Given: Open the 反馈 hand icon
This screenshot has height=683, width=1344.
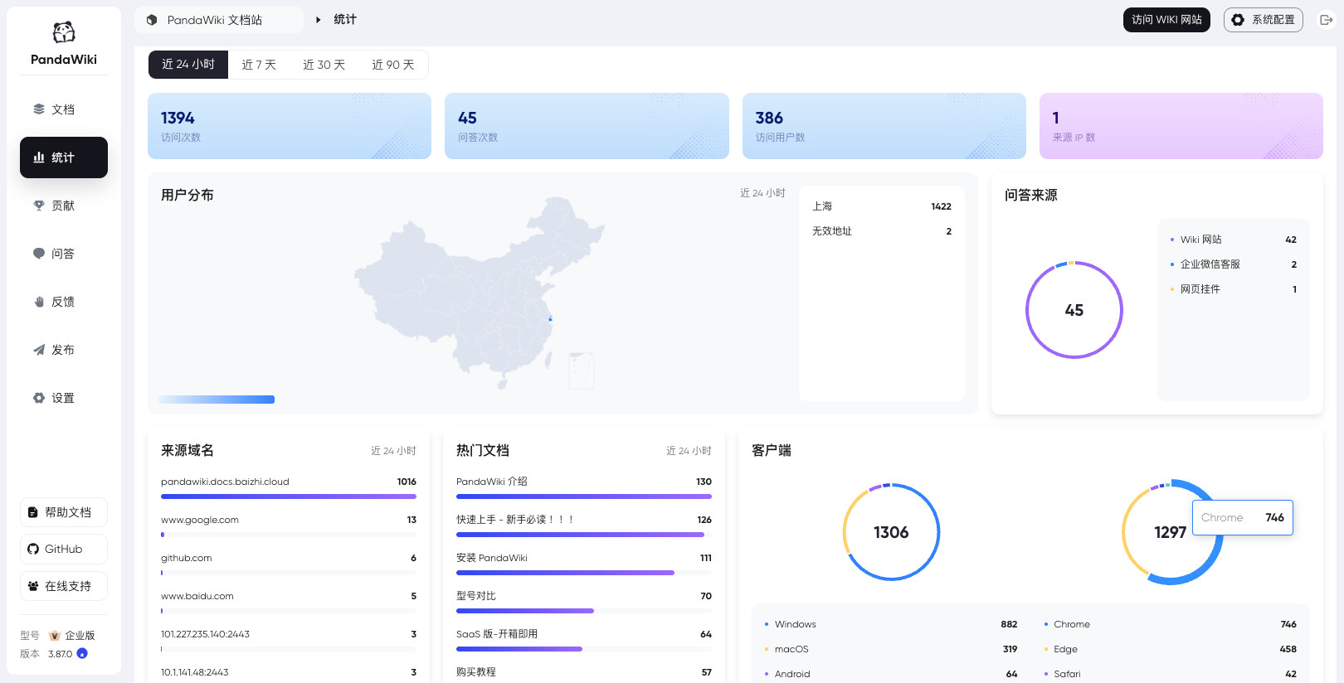Looking at the screenshot, I should pyautogui.click(x=39, y=302).
